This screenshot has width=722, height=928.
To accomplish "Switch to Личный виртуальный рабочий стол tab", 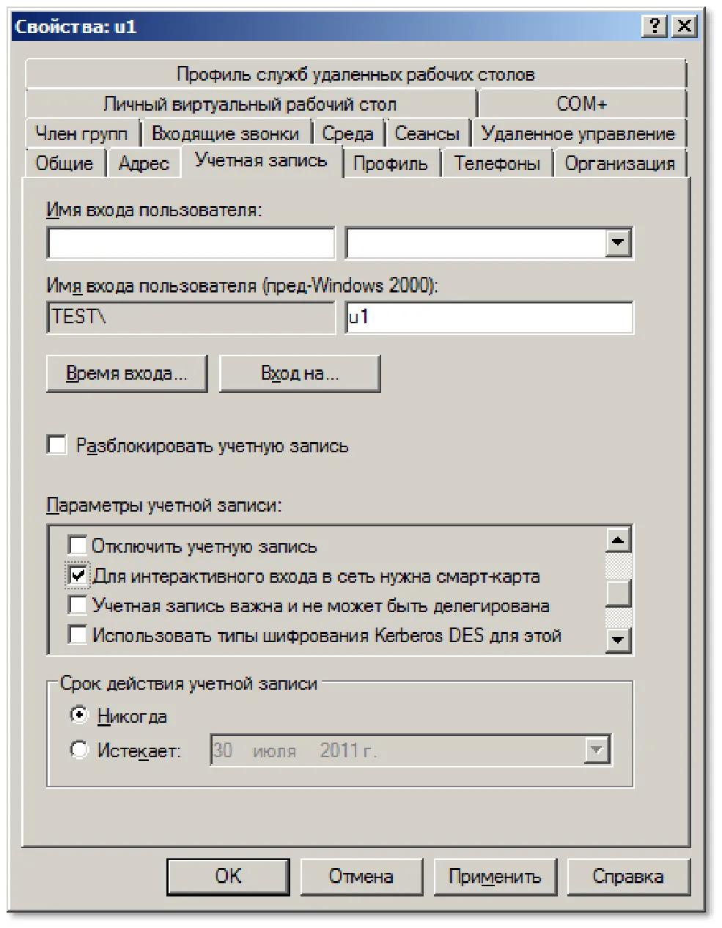I will click(250, 104).
